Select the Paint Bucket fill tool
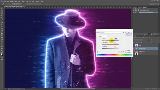This screenshot has width=160, height=90. [2, 33]
